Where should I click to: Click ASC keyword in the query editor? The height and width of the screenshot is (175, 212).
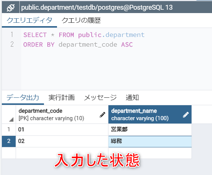coord(127,45)
